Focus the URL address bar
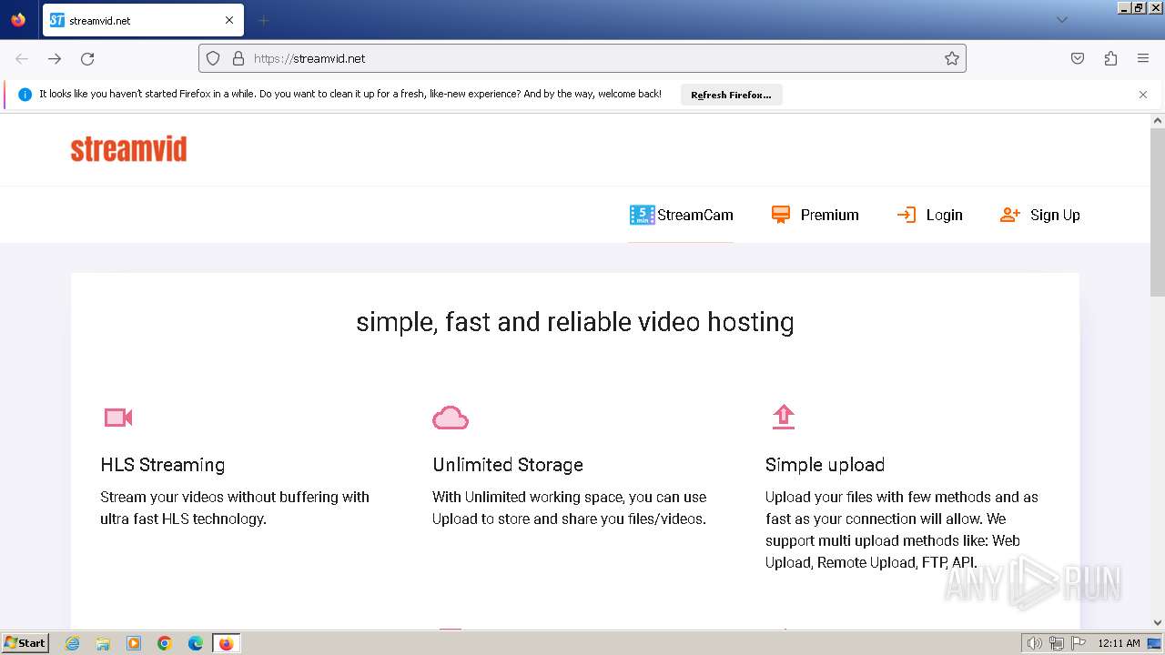This screenshot has height=655, width=1165. pos(582,58)
